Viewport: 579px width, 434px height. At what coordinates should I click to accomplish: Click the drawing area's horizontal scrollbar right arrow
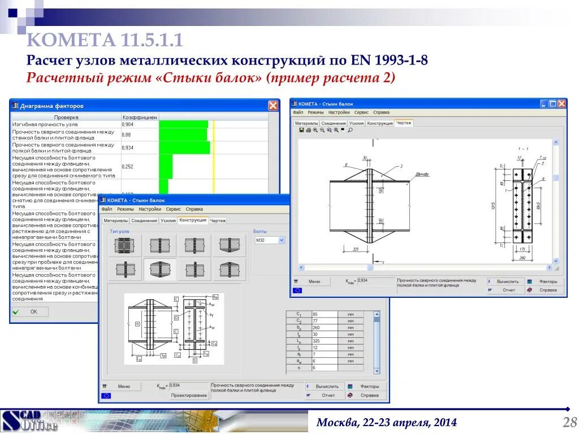pos(549,267)
